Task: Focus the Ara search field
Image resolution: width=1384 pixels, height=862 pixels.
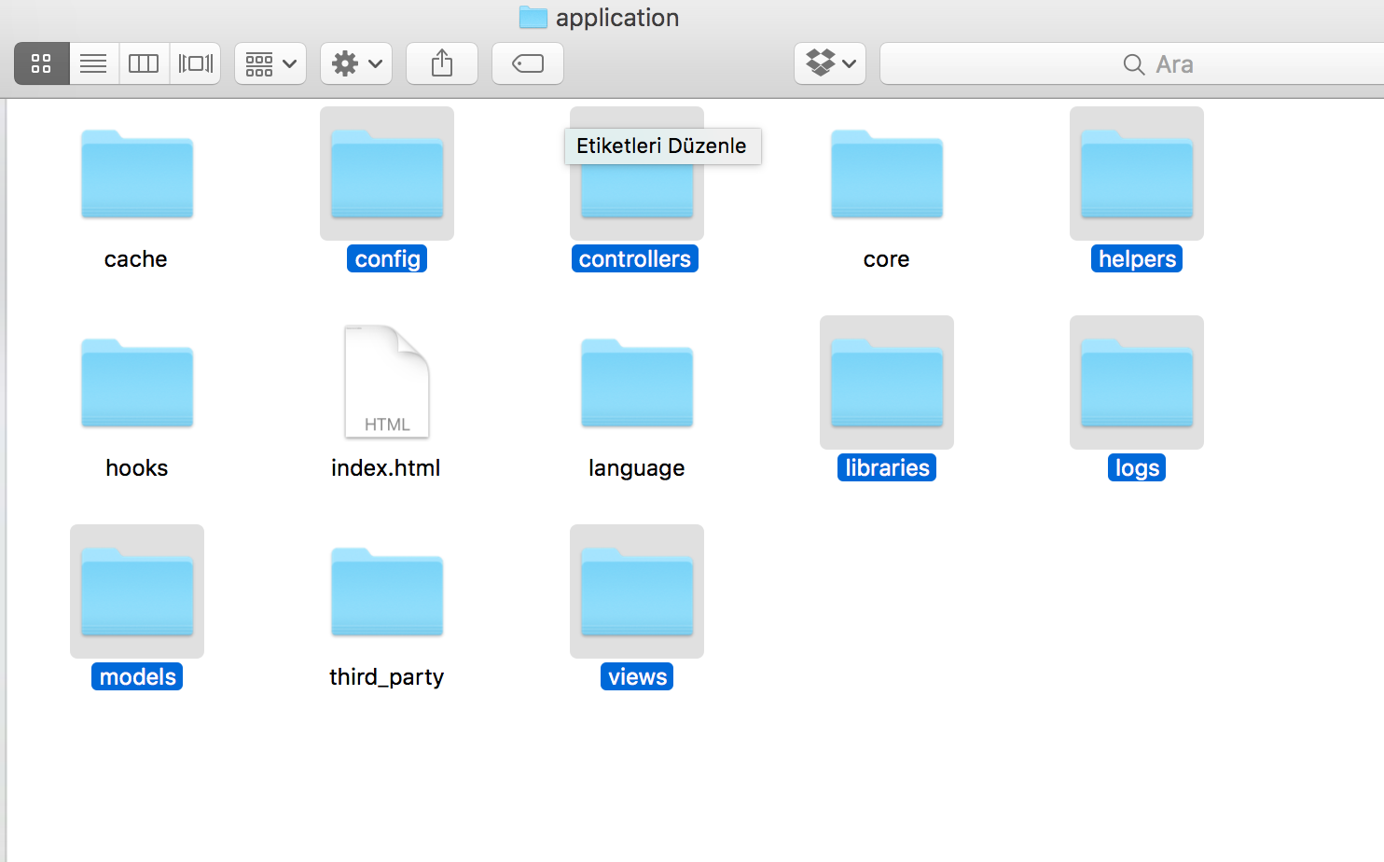Action: tap(1132, 63)
